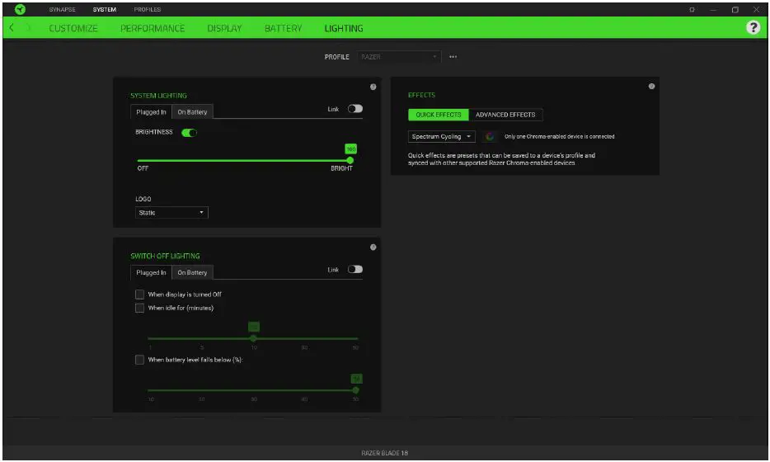Go back using the left arrow

(x=12, y=28)
